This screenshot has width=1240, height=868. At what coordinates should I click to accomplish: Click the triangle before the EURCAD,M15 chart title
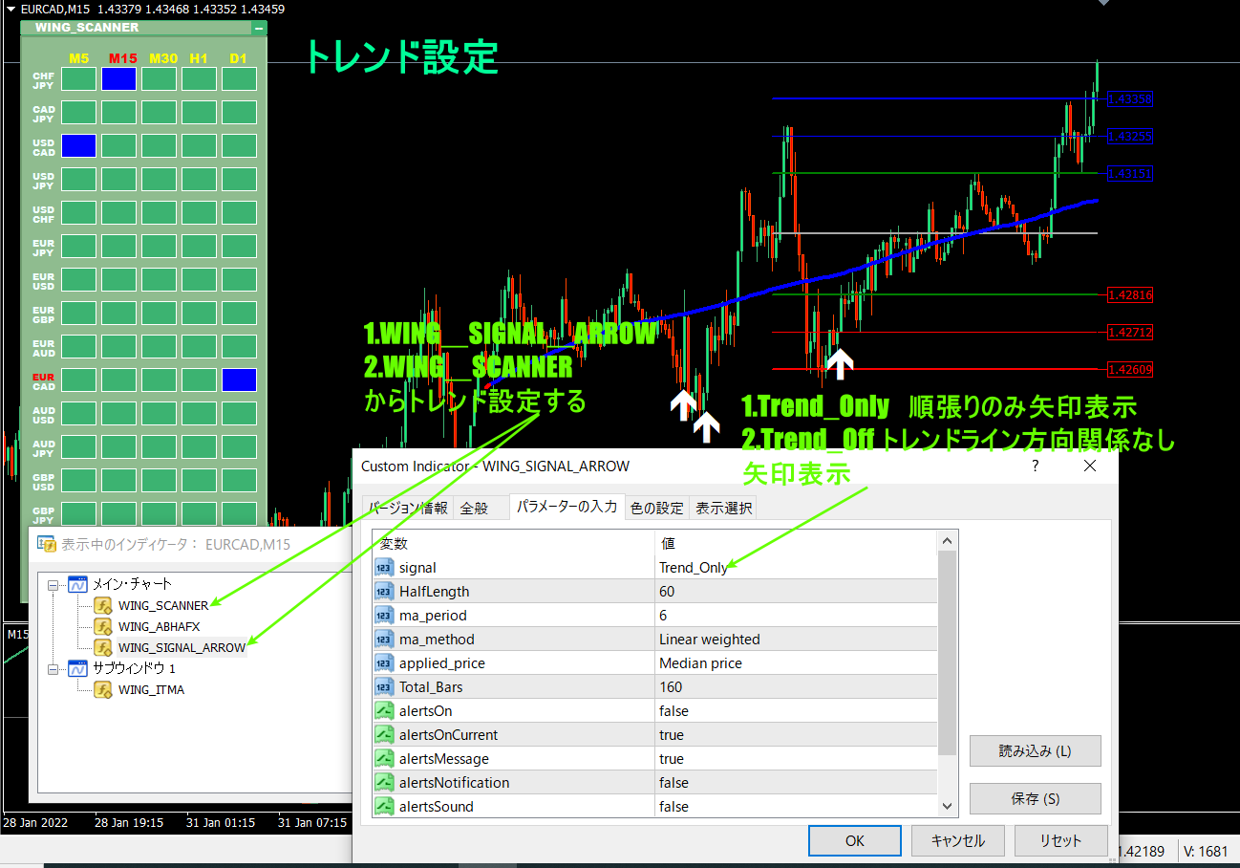click(11, 9)
